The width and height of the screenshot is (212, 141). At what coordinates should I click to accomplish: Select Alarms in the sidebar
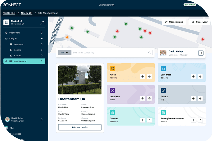tap(17, 56)
